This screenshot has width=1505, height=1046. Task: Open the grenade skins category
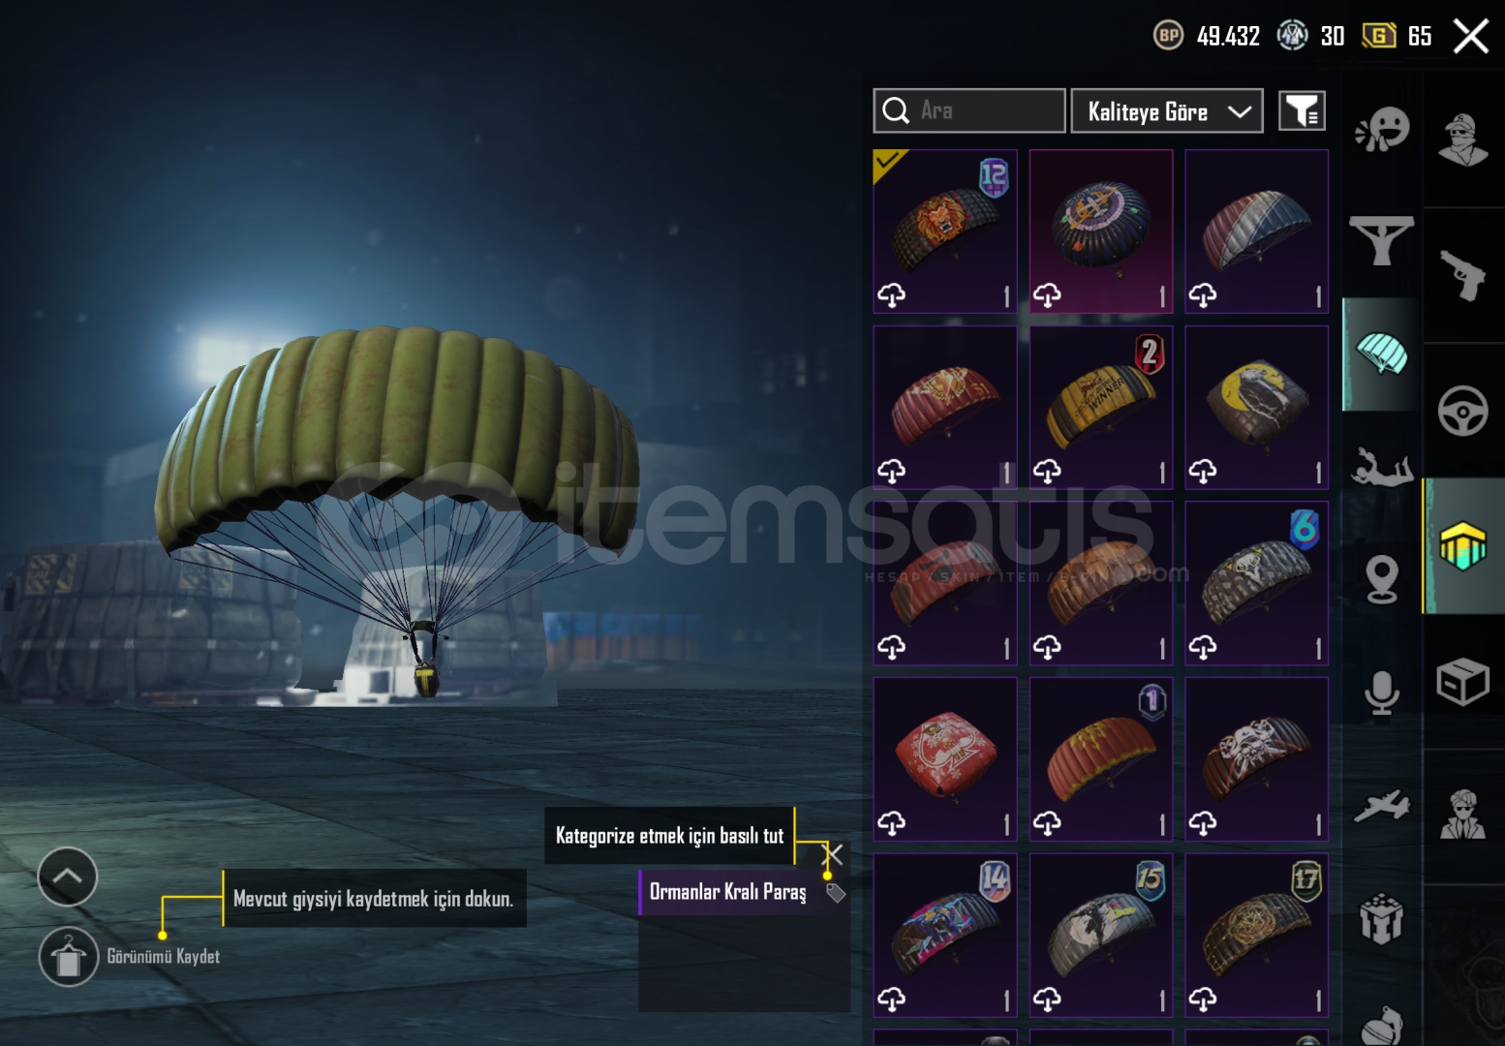coord(1382,1026)
